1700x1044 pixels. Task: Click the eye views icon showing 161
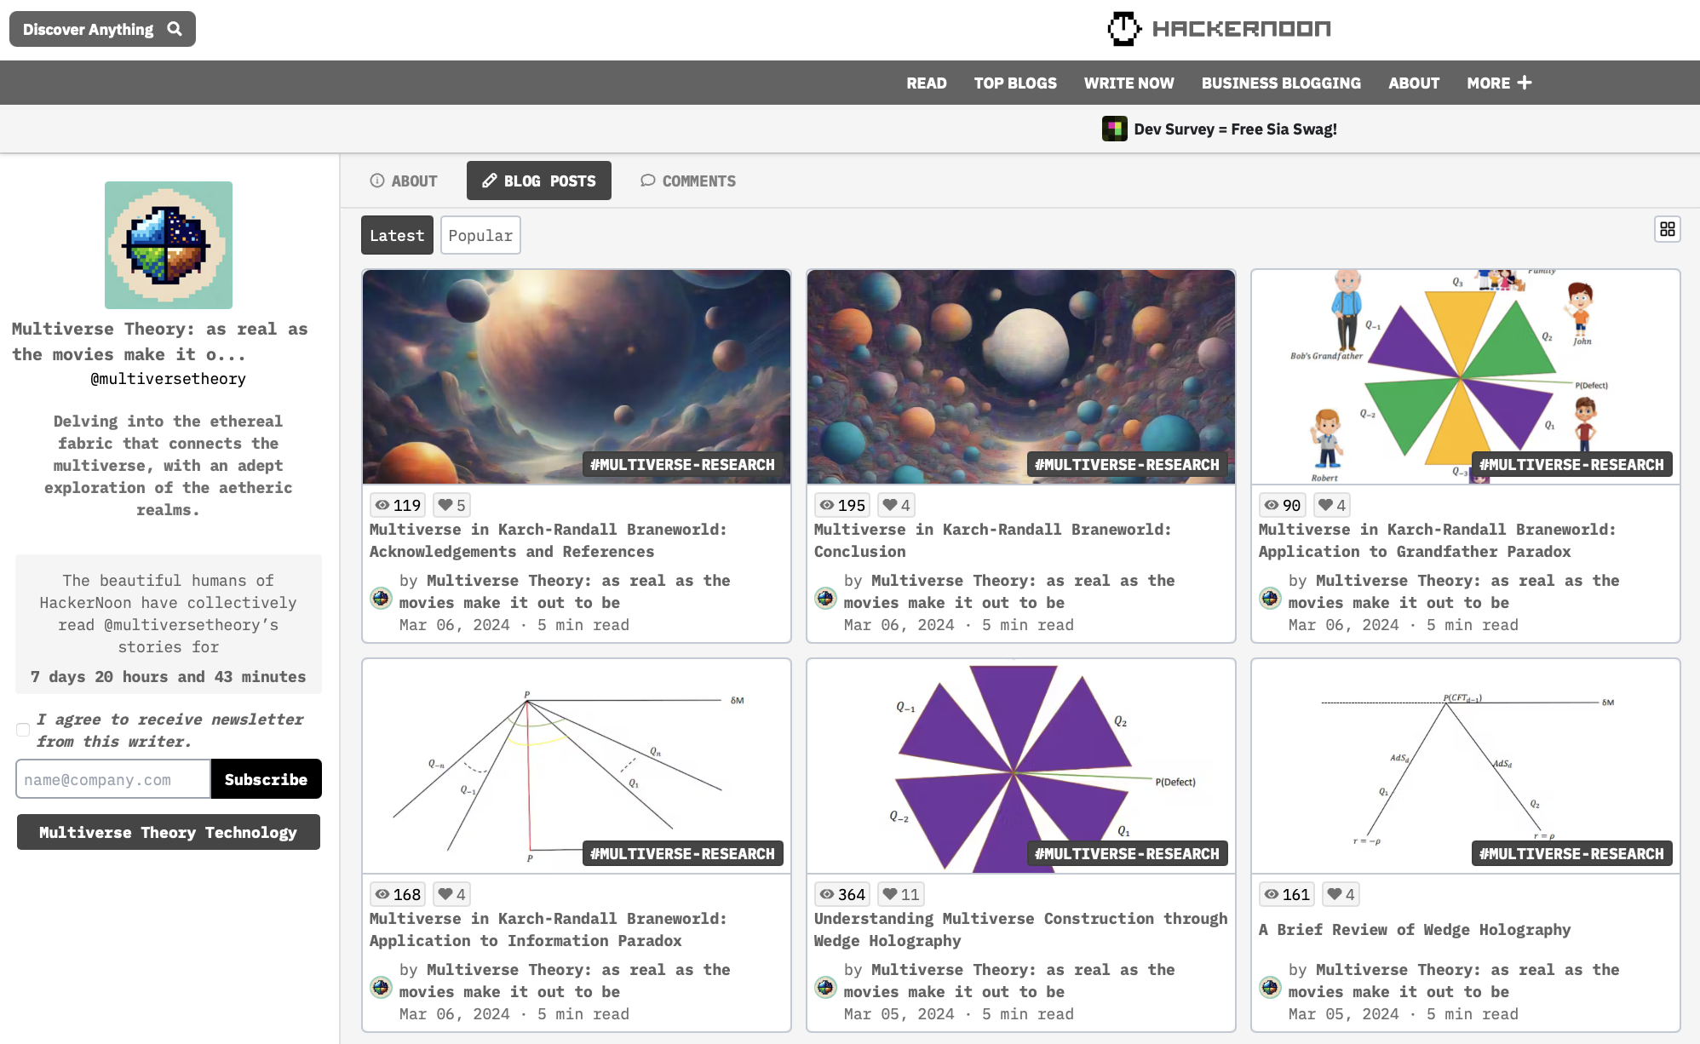click(x=1272, y=894)
